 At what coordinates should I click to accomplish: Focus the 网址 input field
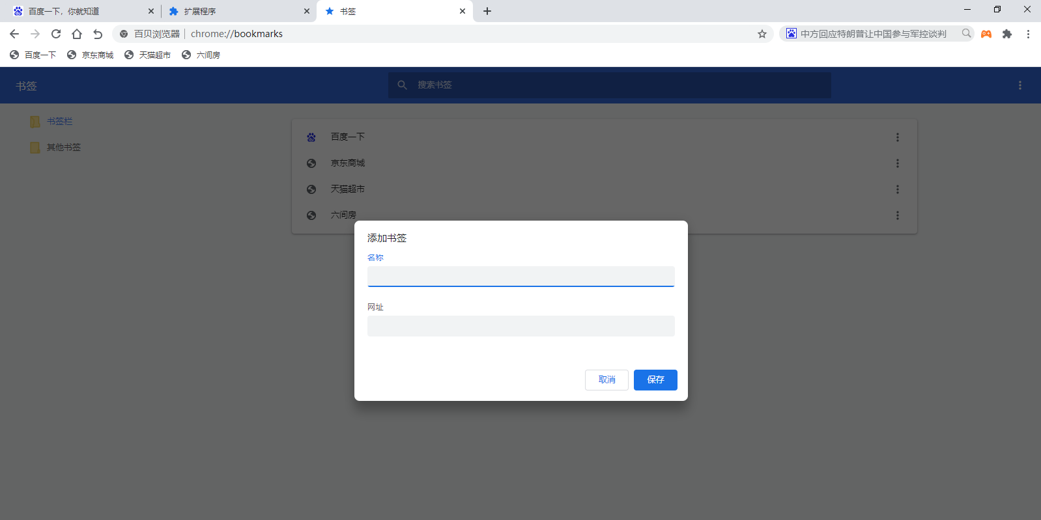point(520,326)
